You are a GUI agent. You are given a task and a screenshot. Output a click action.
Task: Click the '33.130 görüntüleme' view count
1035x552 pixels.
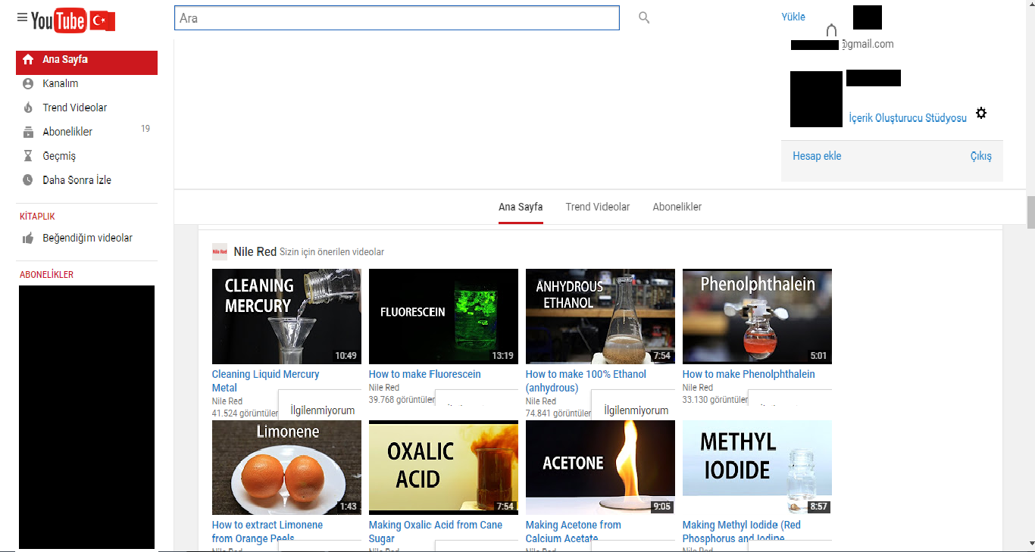tap(716, 400)
